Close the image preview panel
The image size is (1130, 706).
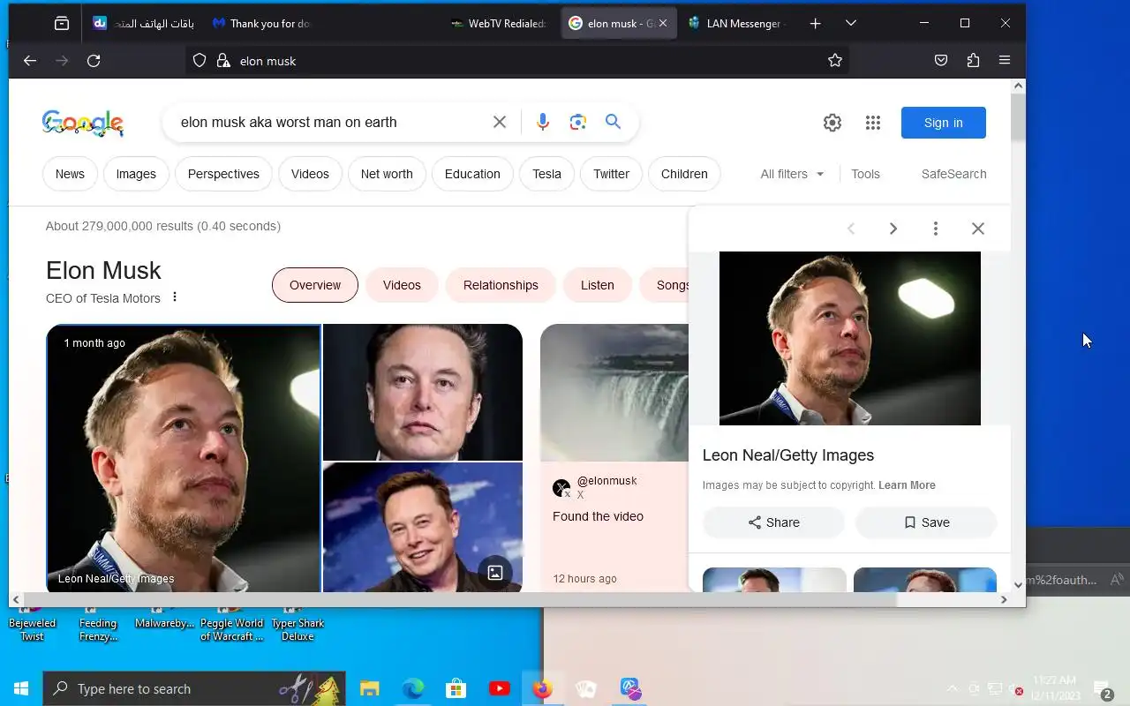click(978, 229)
